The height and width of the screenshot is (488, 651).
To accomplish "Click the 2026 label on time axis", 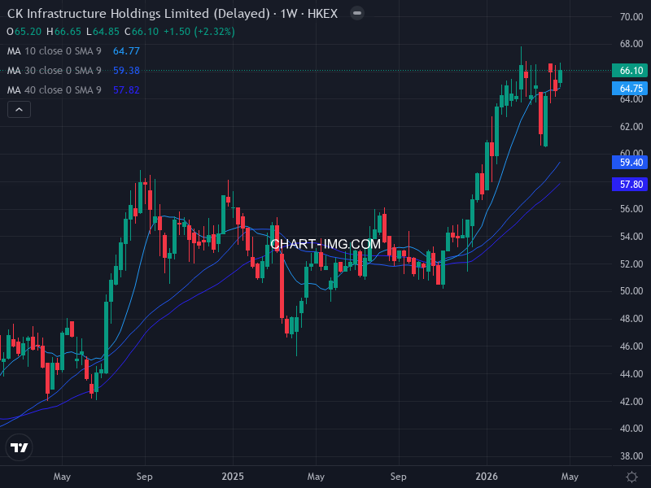I will pyautogui.click(x=487, y=477).
